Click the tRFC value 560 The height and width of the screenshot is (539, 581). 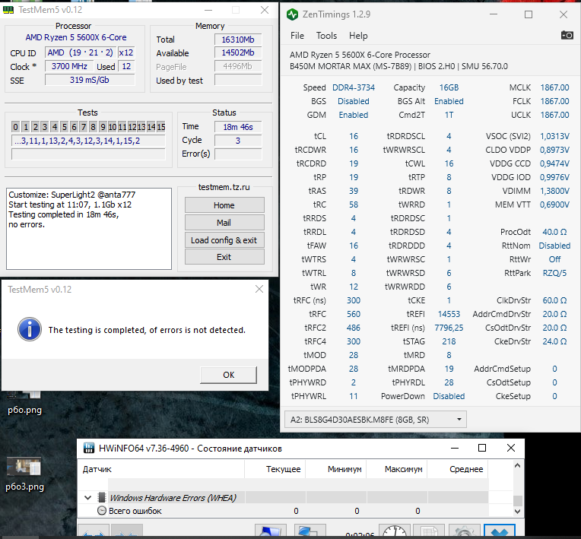[354, 314]
